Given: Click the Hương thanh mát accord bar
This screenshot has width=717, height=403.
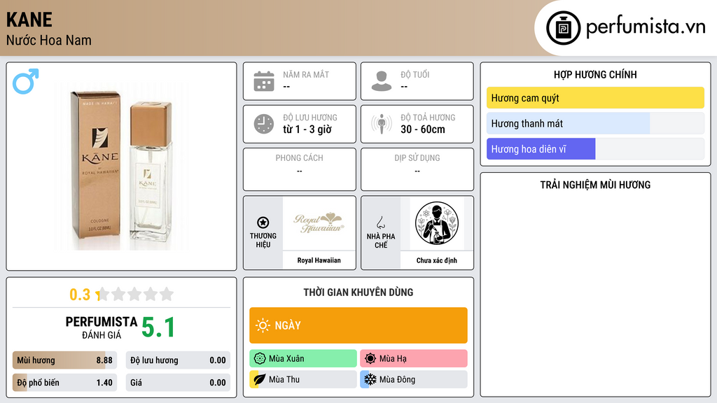Looking at the screenshot, I should tap(595, 123).
